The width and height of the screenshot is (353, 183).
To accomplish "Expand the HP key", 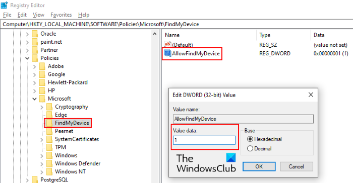I will click(x=34, y=90).
